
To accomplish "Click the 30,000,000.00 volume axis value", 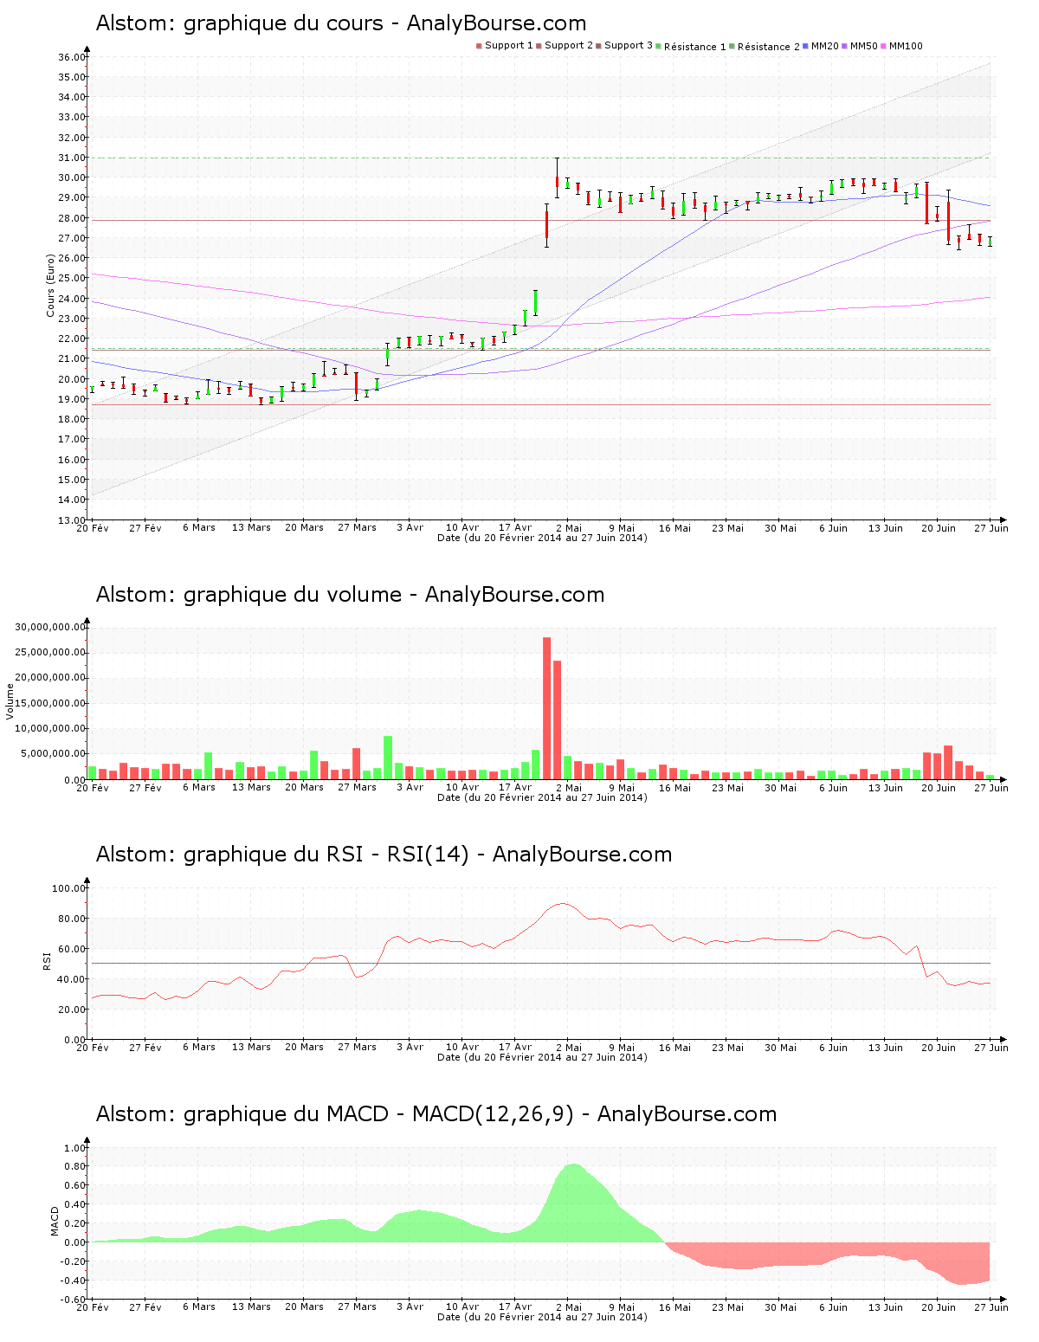I will [x=50, y=627].
